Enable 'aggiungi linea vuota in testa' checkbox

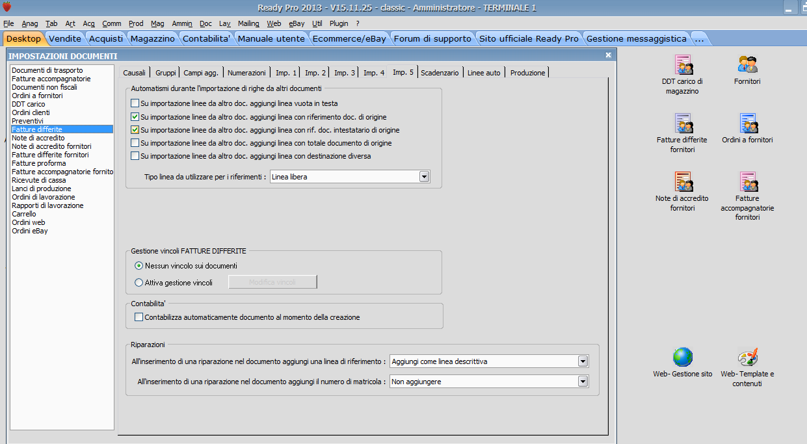(x=135, y=103)
